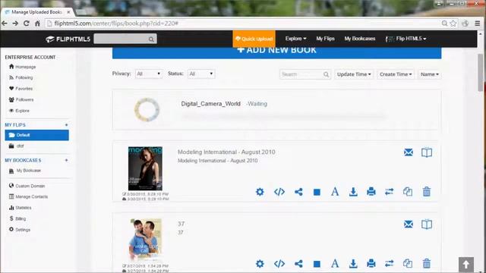The image size is (486, 273).
Task: Print book 37
Action: tap(371, 264)
